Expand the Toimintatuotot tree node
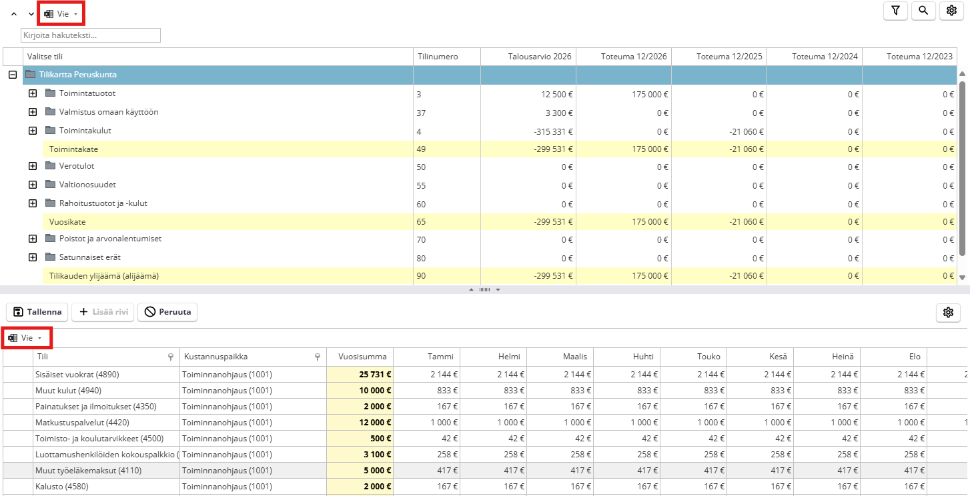The height and width of the screenshot is (496, 970). pyautogui.click(x=32, y=93)
